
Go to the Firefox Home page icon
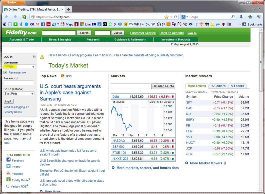click(x=250, y=17)
